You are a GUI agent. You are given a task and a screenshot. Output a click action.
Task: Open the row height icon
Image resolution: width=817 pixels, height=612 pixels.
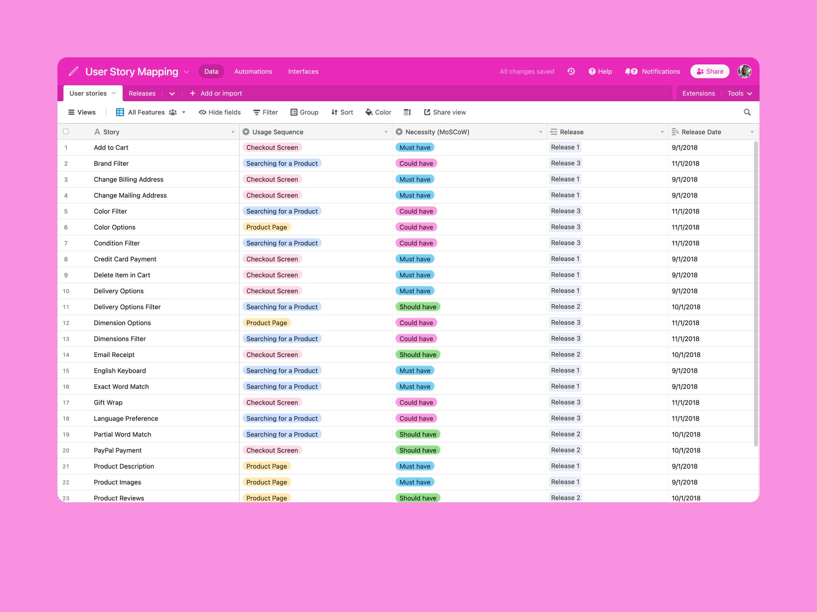[407, 112]
